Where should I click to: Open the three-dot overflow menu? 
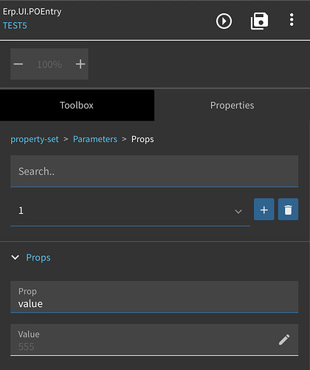pos(292,20)
